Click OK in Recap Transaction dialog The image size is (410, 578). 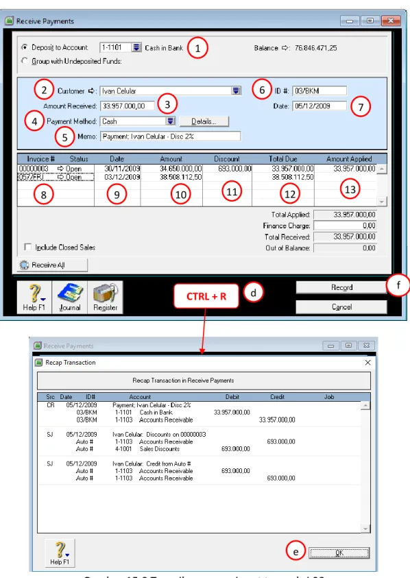coord(339,553)
